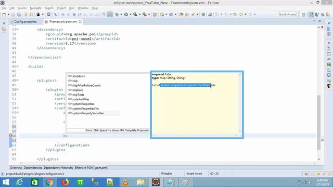Screen dimensions: 333x187
Task: Click the web browser globe icon
Action: [203, 15]
